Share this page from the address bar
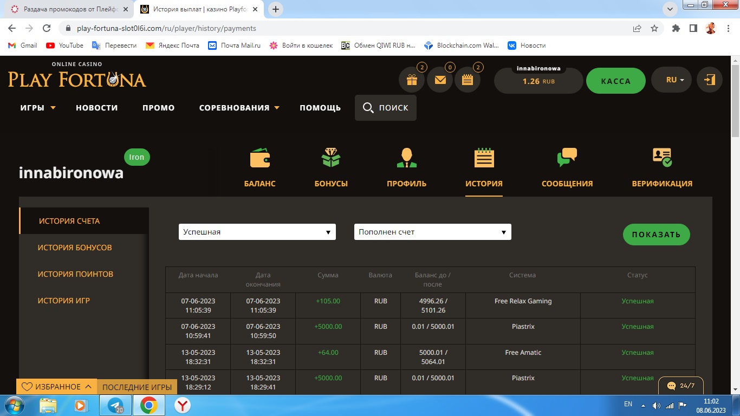The width and height of the screenshot is (740, 416). coord(637,28)
